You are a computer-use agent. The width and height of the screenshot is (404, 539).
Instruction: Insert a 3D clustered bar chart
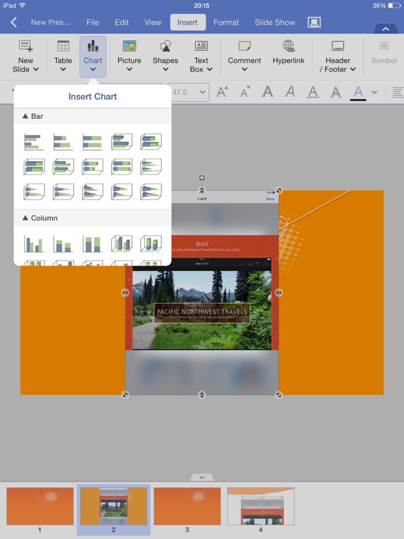pos(122,141)
